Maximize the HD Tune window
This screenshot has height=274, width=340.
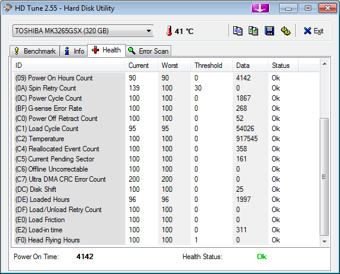pos(308,8)
